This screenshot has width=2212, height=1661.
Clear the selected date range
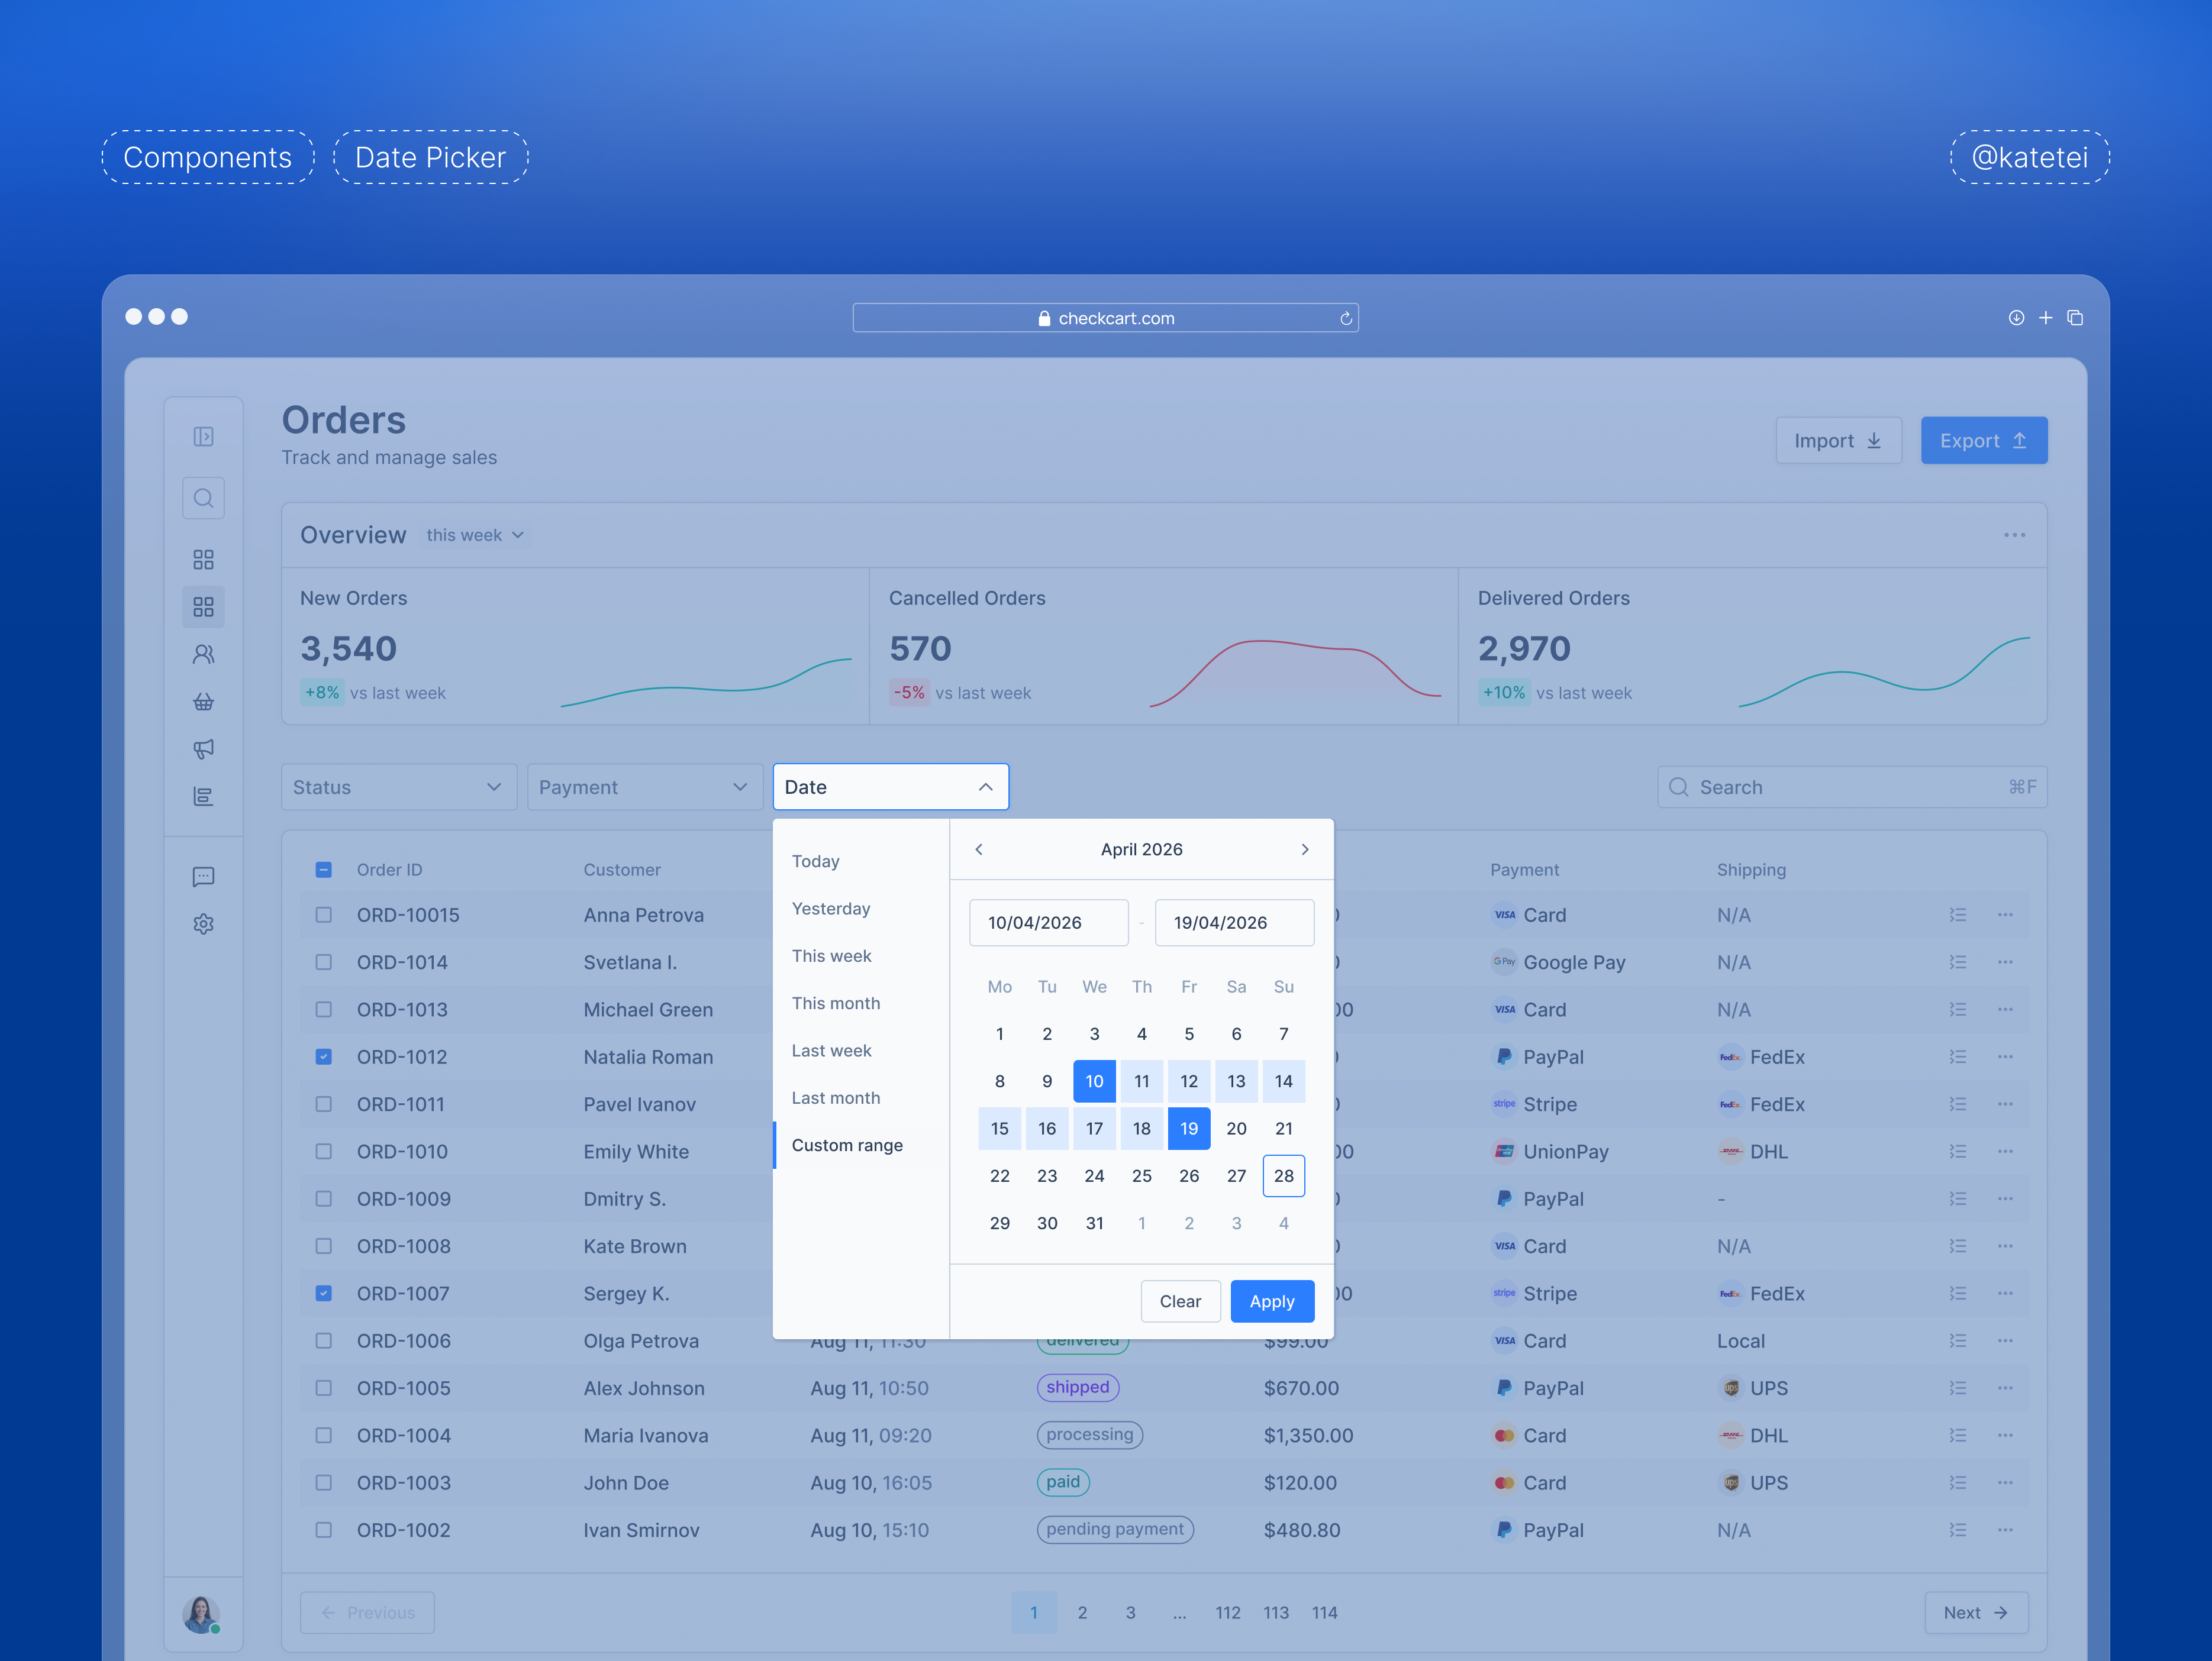point(1180,1301)
